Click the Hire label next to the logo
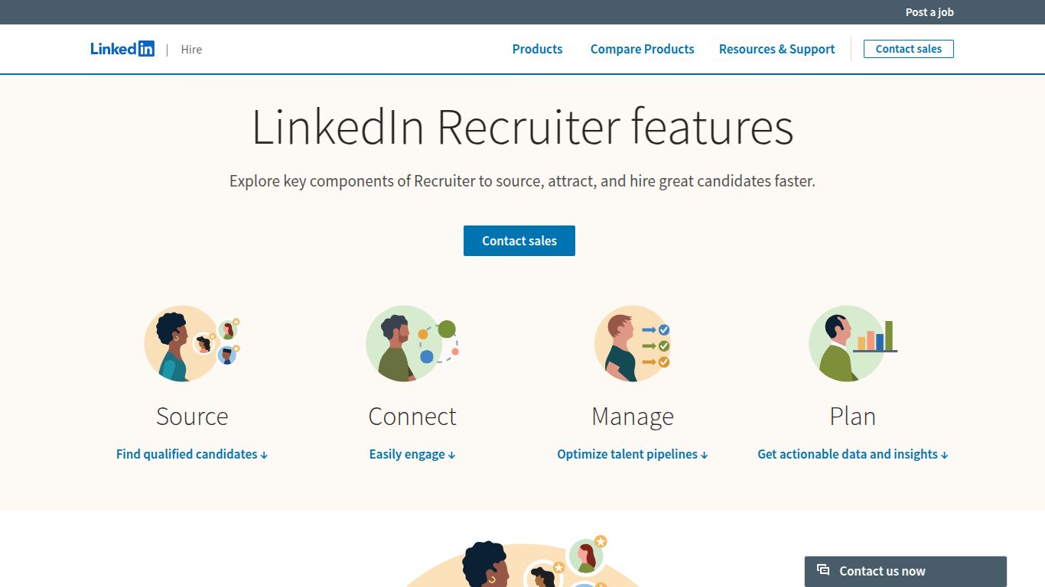Image resolution: width=1045 pixels, height=587 pixels. point(191,49)
